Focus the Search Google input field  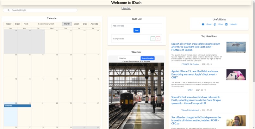click(x=40, y=10)
